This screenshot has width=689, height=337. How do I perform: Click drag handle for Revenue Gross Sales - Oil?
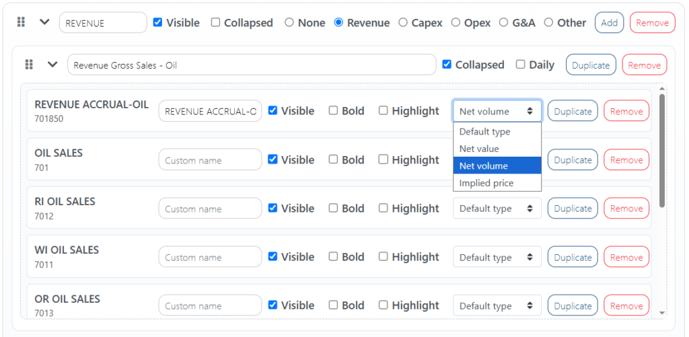pos(29,65)
